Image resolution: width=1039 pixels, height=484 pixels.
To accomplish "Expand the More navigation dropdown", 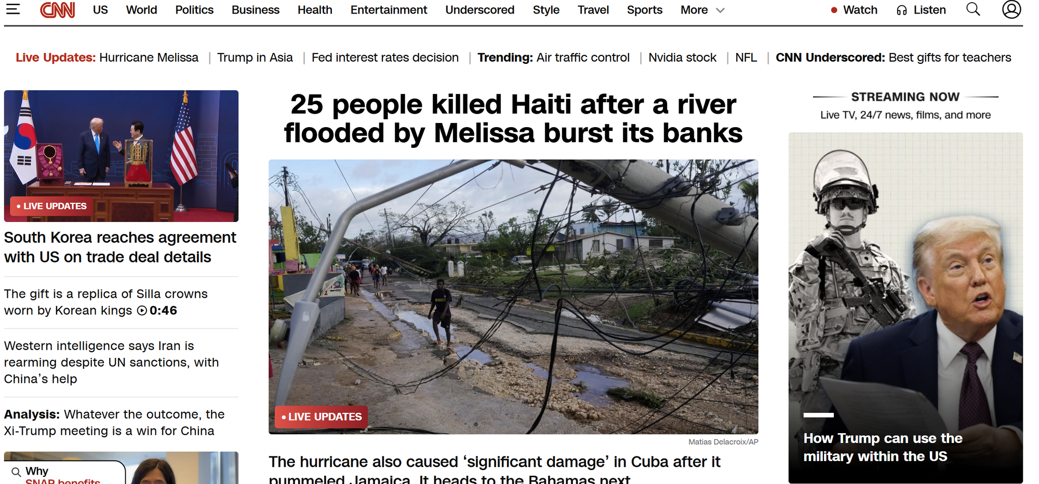I will pyautogui.click(x=702, y=10).
